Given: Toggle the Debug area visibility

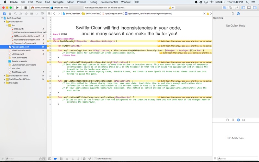Looking at the screenshot, I should [249, 7].
